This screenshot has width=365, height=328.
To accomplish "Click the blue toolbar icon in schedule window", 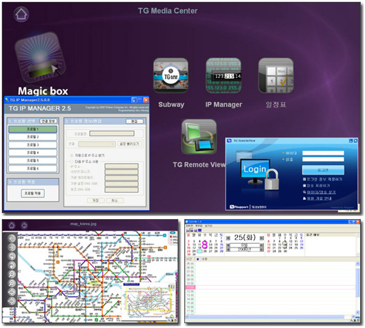I will 200,230.
